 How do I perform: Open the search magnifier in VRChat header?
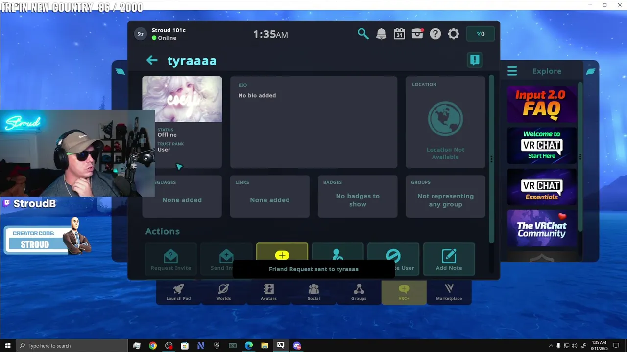tap(363, 34)
